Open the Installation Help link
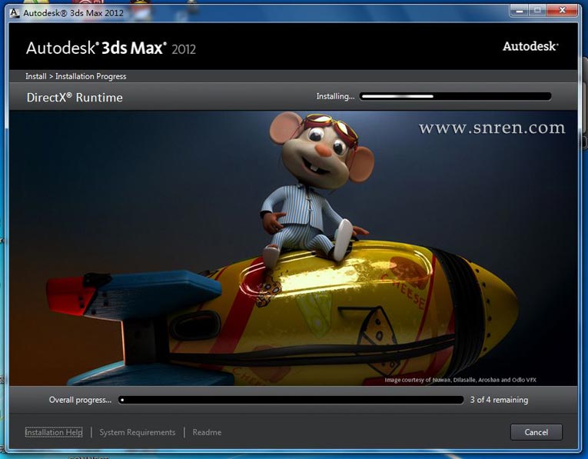 click(x=54, y=432)
